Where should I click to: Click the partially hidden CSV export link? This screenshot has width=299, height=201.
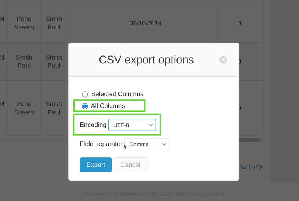tap(243, 167)
